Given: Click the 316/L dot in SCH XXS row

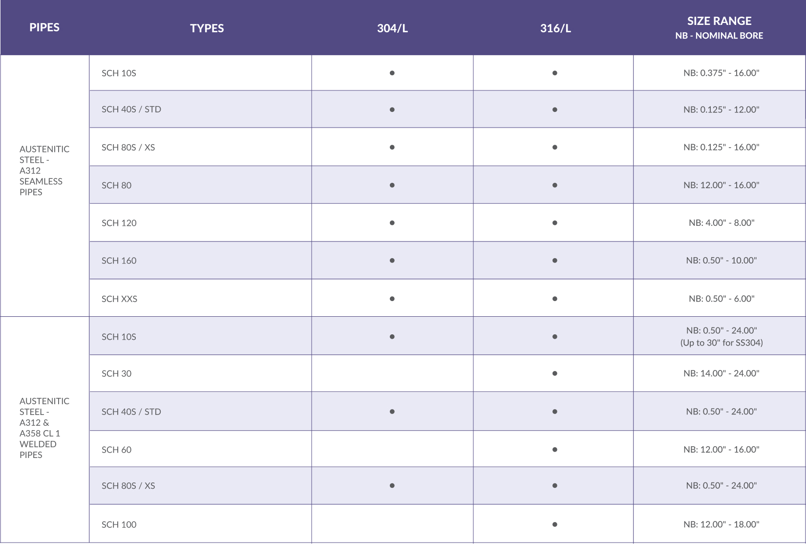Looking at the screenshot, I should (x=555, y=299).
